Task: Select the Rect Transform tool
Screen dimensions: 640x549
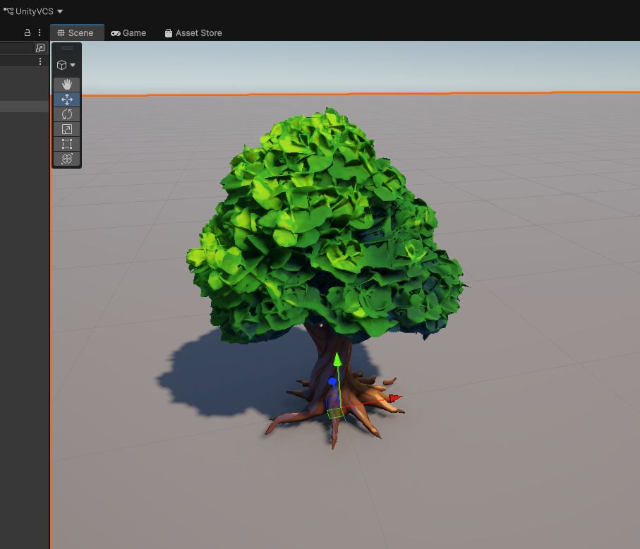Action: point(66,143)
